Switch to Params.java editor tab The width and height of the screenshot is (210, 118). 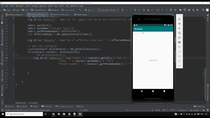81,14
